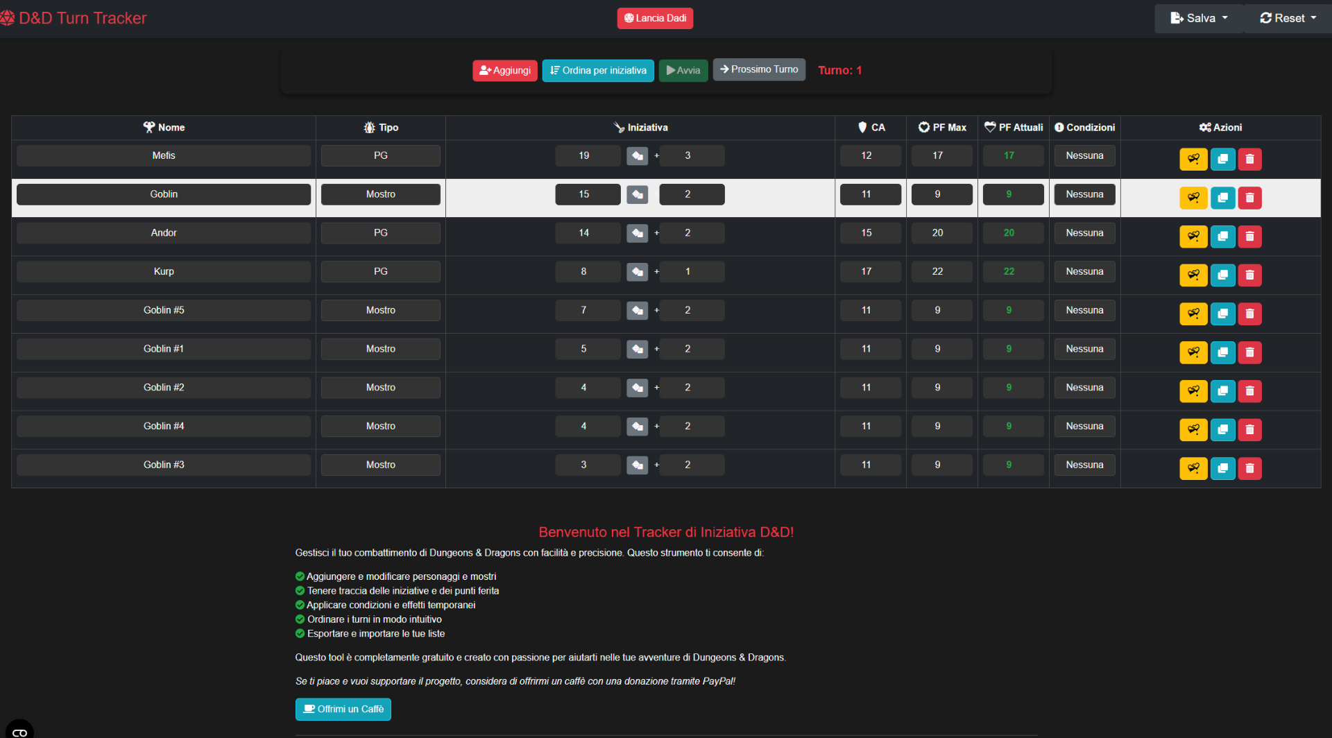Open yellow hearts damage button for Andor
The image size is (1332, 738).
pos(1193,237)
